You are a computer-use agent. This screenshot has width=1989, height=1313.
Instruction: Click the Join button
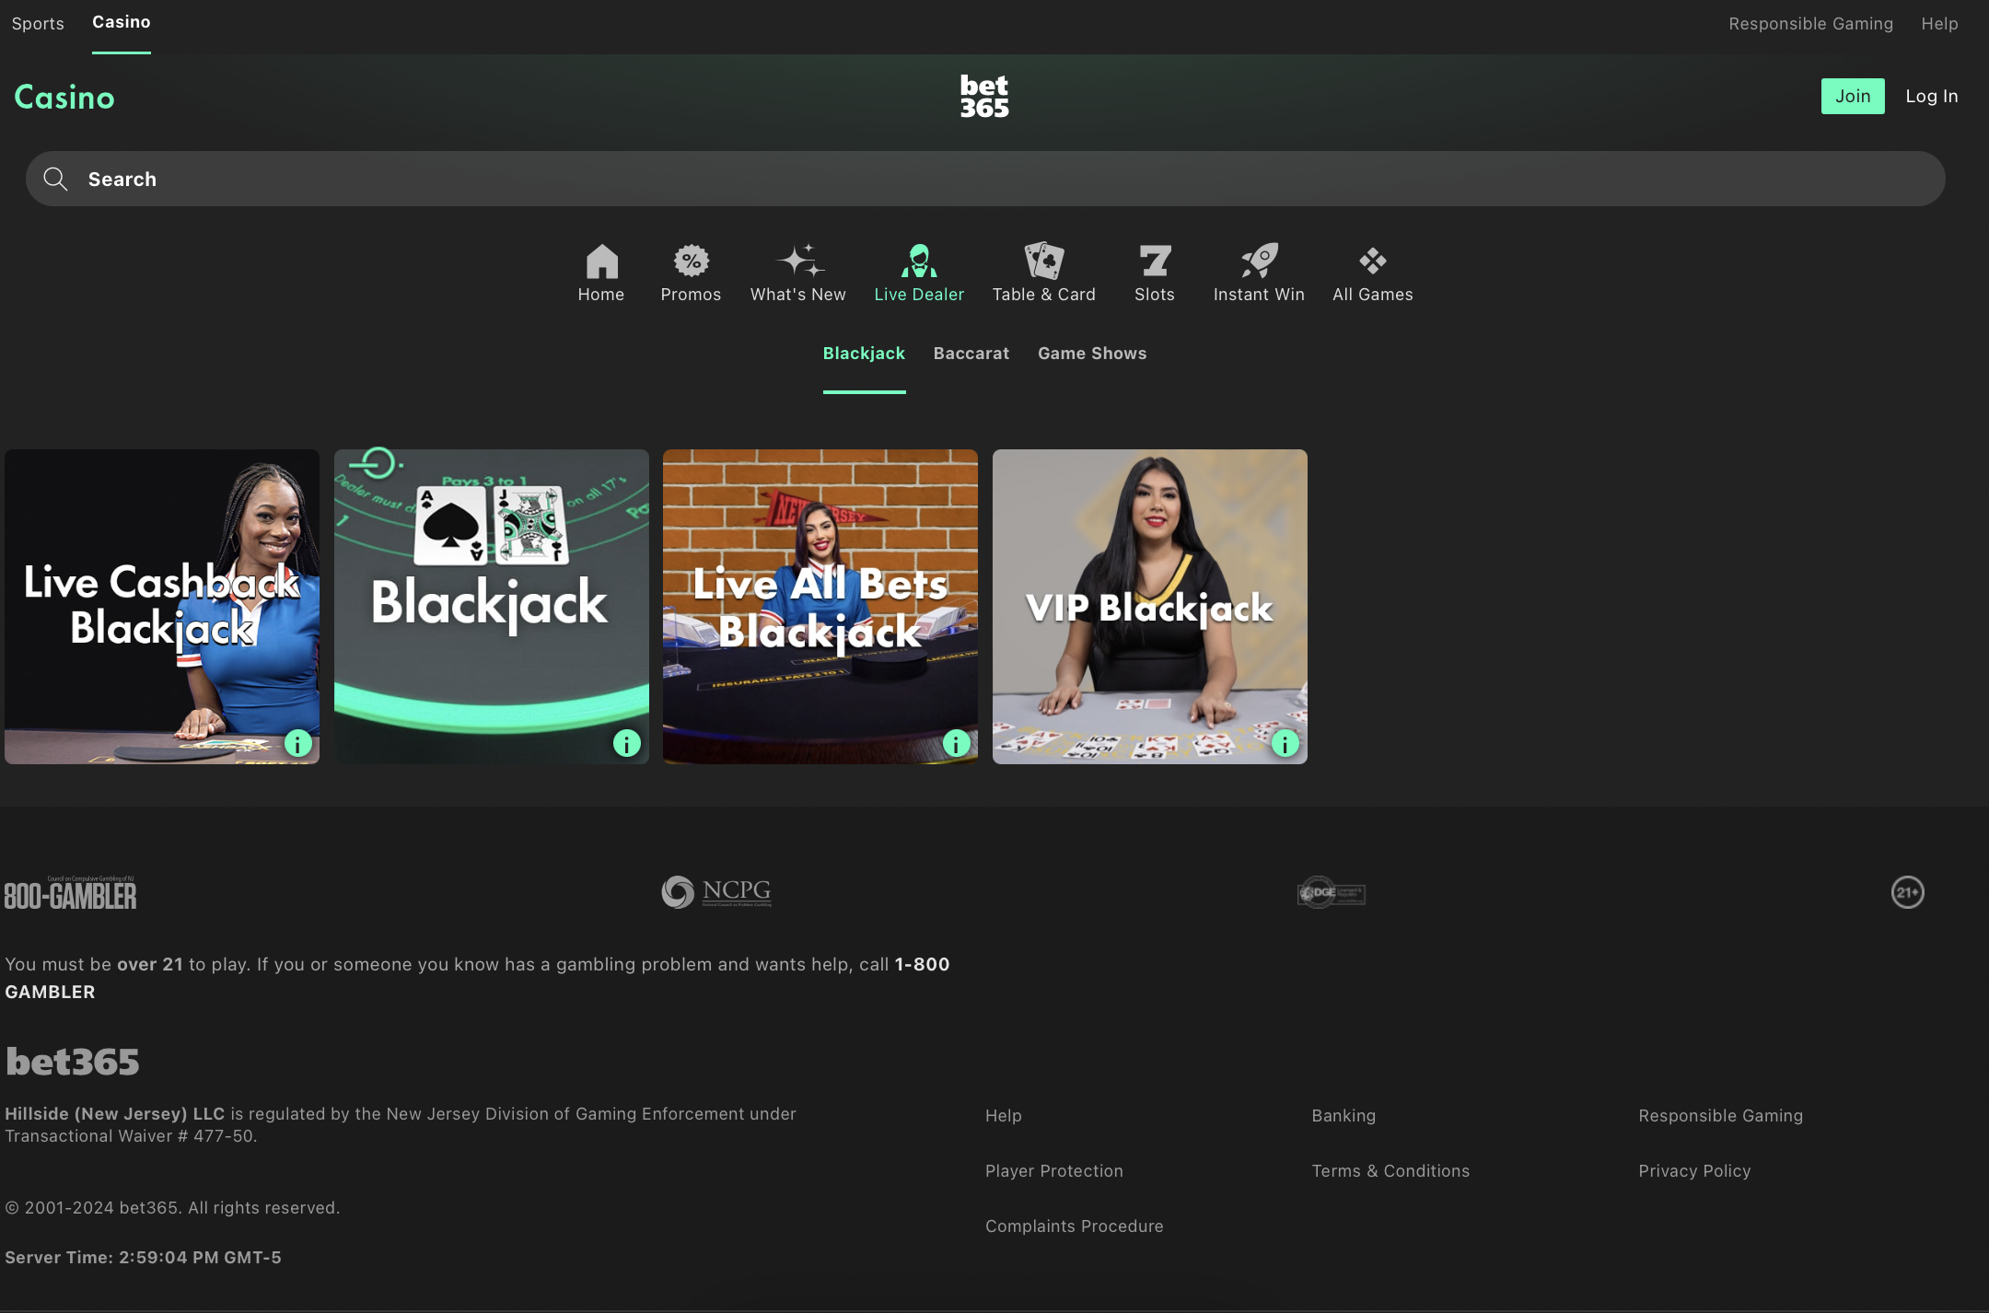pyautogui.click(x=1852, y=96)
